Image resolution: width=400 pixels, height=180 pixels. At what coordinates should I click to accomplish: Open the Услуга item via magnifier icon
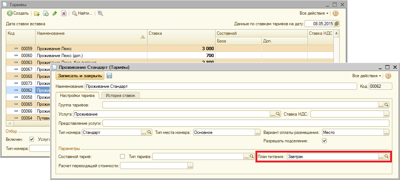coord(278,114)
